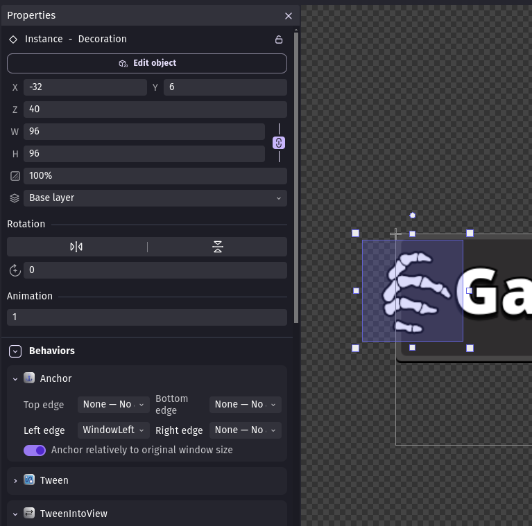Click the Rotation section label
The height and width of the screenshot is (526, 532).
click(x=26, y=224)
